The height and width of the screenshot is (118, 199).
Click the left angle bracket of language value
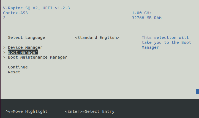[76, 38]
